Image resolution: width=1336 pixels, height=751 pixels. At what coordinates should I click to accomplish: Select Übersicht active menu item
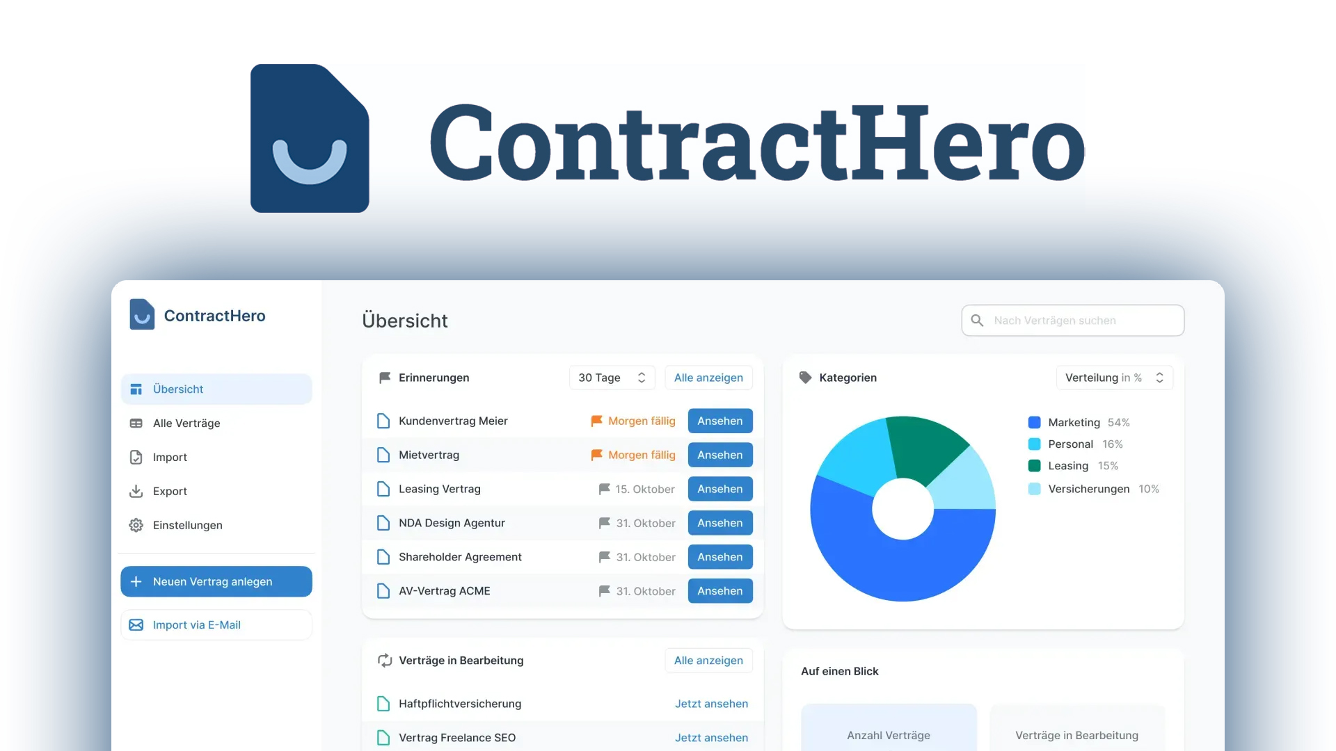[216, 389]
